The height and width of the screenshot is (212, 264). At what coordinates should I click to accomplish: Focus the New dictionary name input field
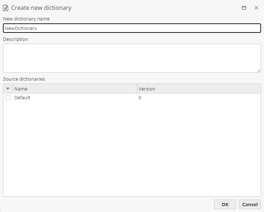pyautogui.click(x=132, y=28)
